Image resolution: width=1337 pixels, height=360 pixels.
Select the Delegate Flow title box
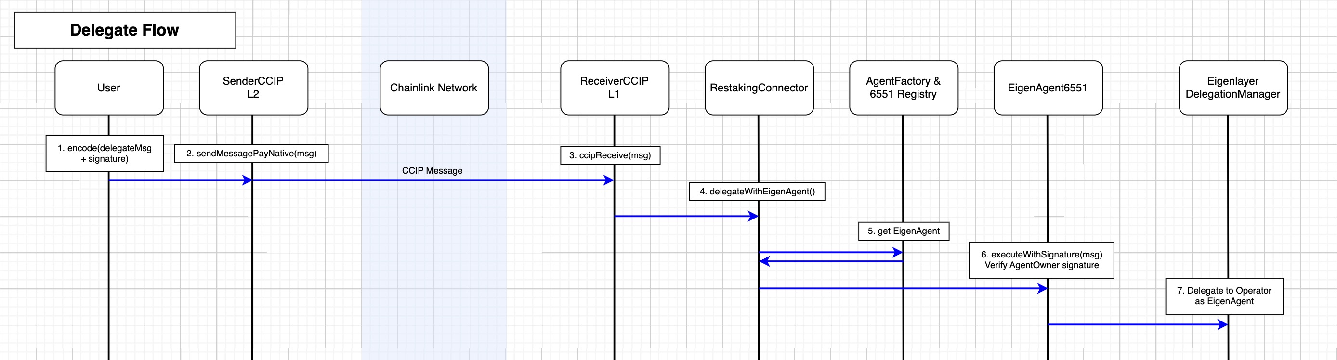coord(125,30)
